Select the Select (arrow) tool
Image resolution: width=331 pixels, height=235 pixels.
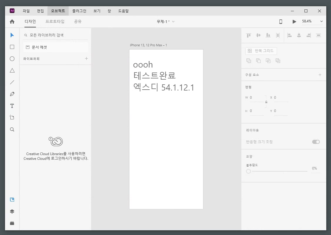[x=12, y=35]
